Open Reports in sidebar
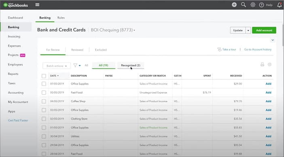The width and height of the screenshot is (284, 157). (x=13, y=74)
